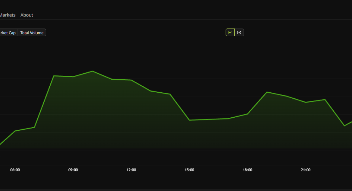Switch to the line chart view icon
This screenshot has width=352, height=191.
tap(230, 32)
